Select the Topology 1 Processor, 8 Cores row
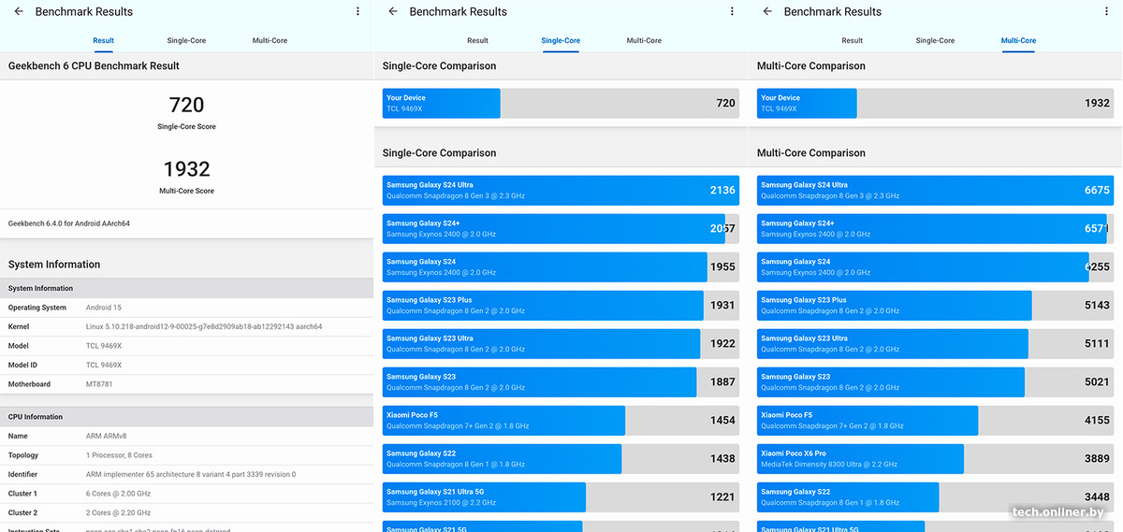Screen dimensions: 1123x532 point(187,455)
